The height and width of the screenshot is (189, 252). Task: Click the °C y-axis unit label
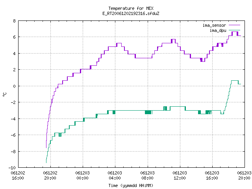[x=4, y=94]
